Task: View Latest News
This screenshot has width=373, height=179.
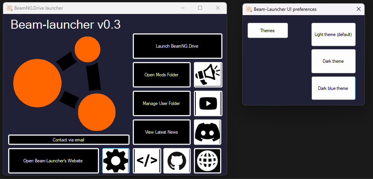Action: tap(162, 132)
